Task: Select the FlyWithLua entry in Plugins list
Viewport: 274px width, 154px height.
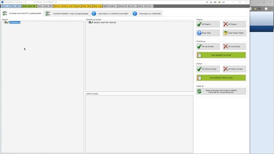Action: point(15,22)
